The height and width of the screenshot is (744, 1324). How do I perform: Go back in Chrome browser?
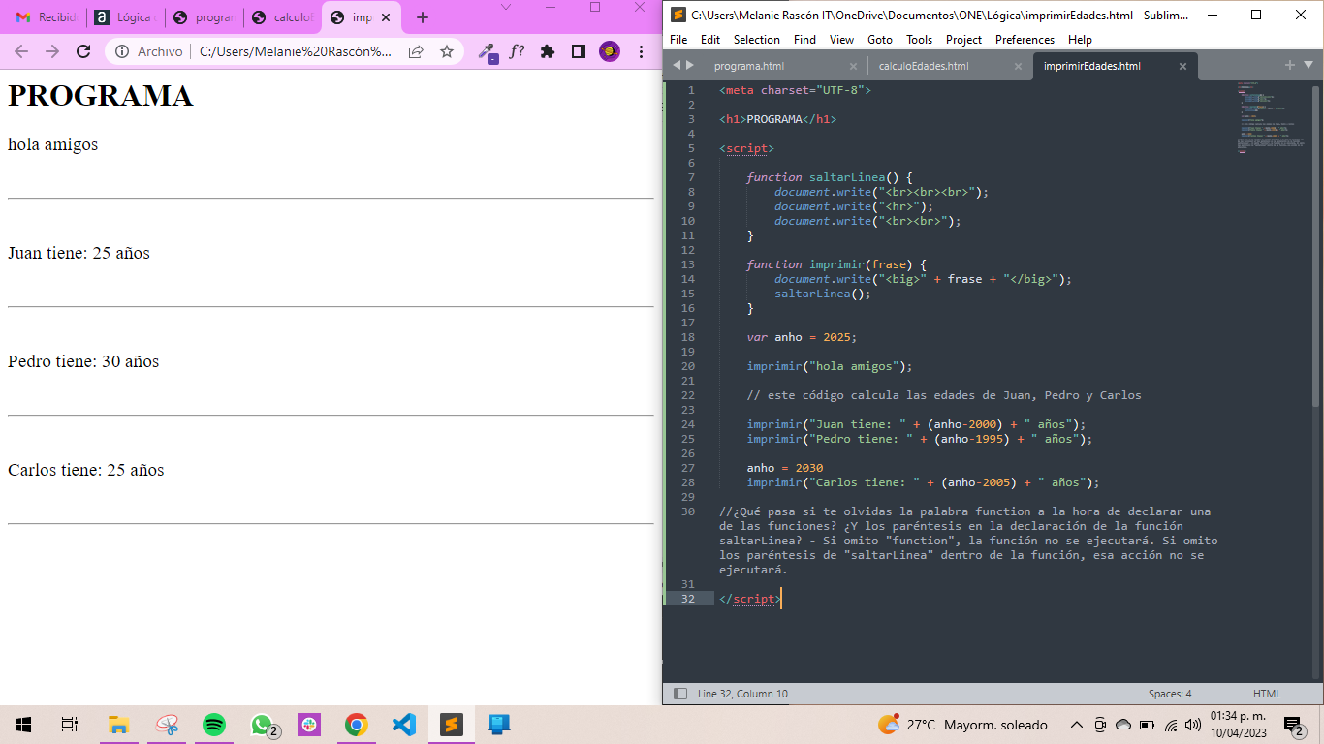[x=21, y=51]
